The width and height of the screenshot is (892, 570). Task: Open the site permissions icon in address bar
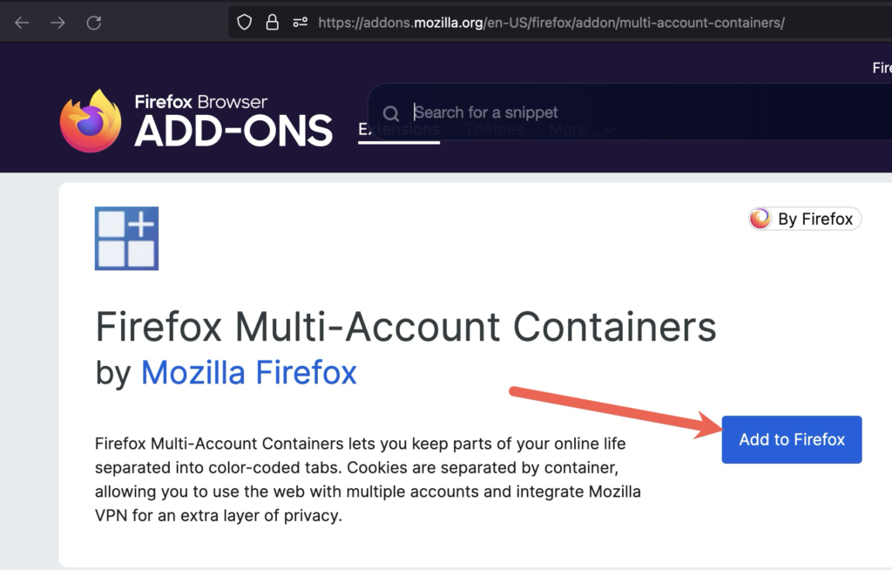[x=301, y=22]
